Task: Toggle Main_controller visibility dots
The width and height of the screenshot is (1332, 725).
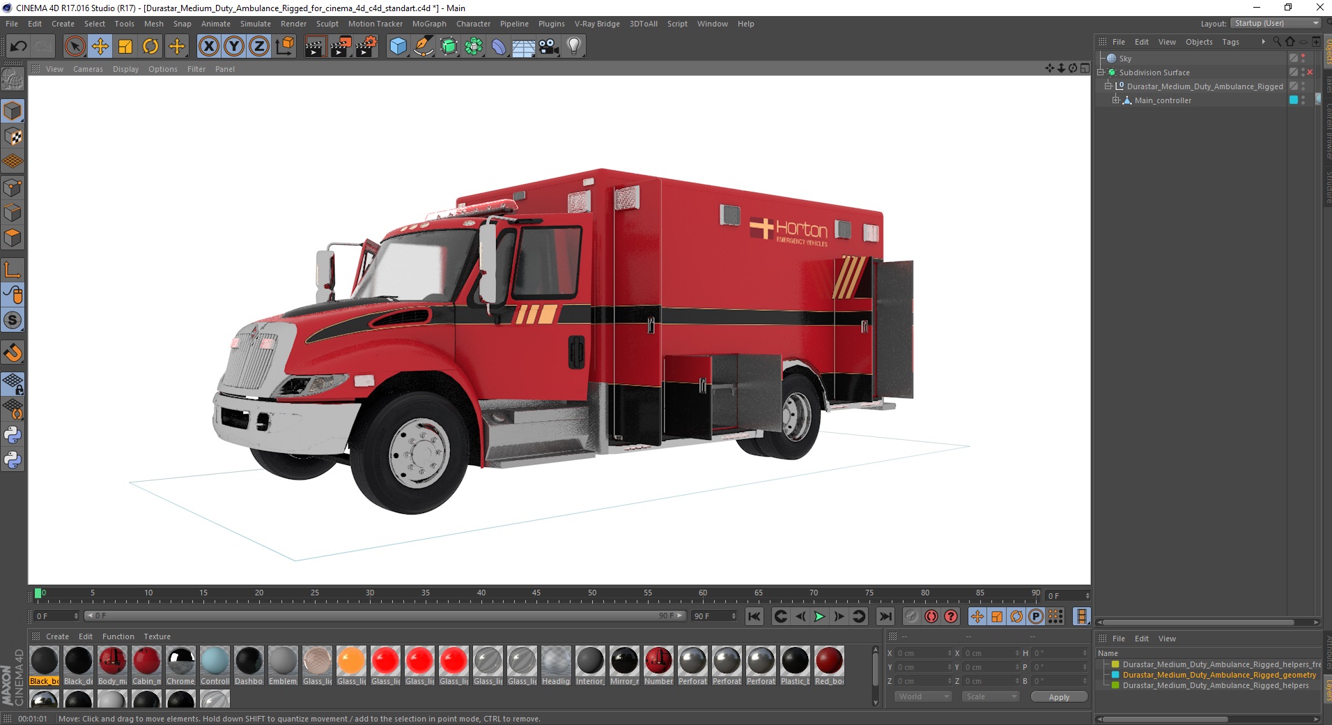Action: (1303, 100)
